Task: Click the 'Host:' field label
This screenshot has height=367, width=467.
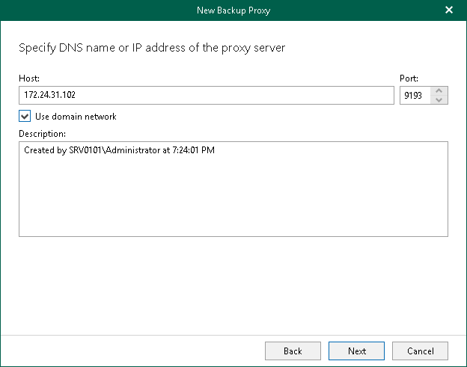Action: [29, 78]
